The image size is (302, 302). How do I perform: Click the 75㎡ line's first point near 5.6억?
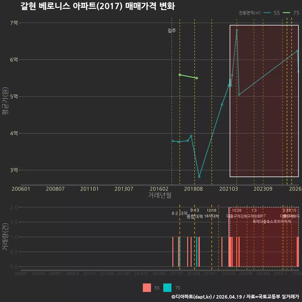click(x=180, y=75)
